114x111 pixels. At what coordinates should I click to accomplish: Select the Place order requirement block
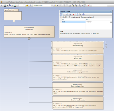pos(29,32)
